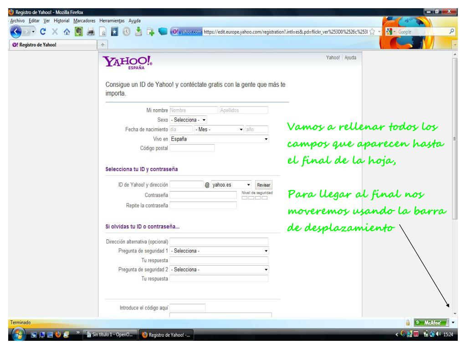Click the Introduce el código aquí field
Viewport: 466px width, 349px height.
pyautogui.click(x=187, y=308)
